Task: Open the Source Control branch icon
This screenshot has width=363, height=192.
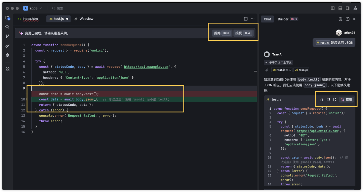Action: coord(7,36)
